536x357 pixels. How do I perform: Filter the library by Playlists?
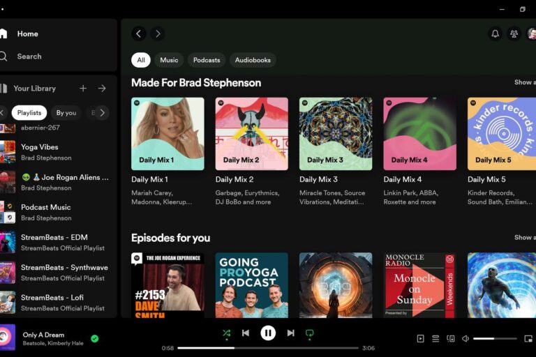pyautogui.click(x=29, y=113)
